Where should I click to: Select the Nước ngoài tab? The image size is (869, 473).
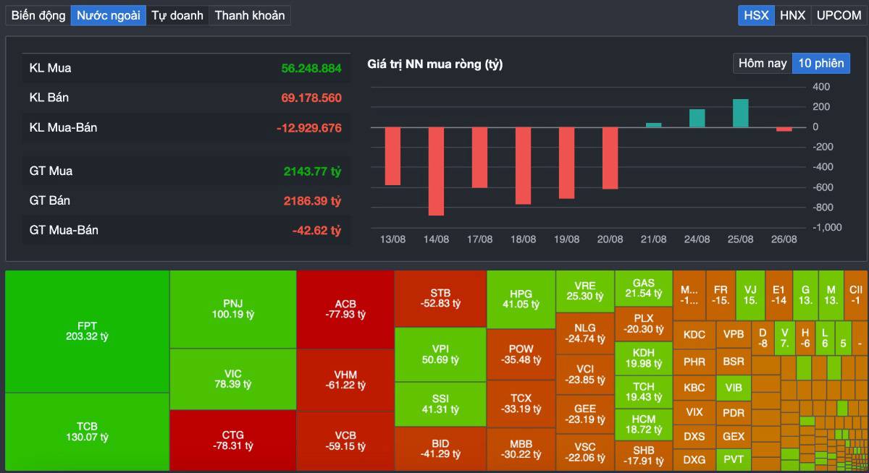pos(109,15)
